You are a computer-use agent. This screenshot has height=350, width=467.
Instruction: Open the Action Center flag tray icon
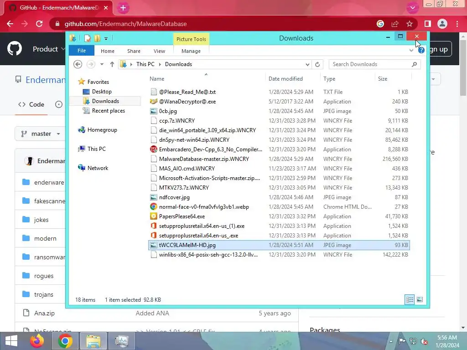[402, 341]
